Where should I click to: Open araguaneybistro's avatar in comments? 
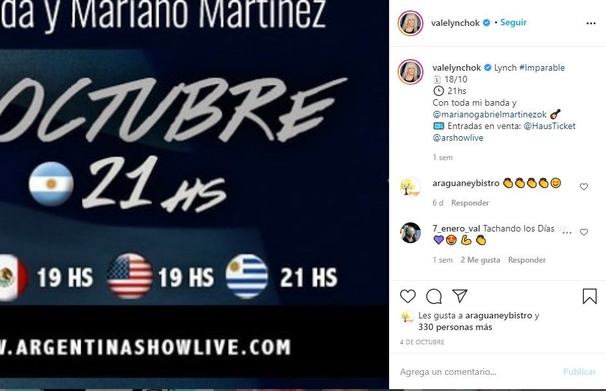tap(410, 187)
